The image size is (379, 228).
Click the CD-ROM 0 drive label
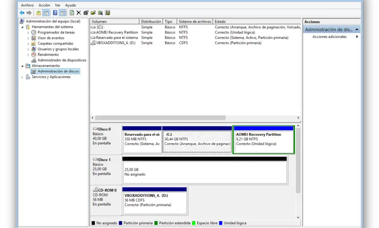pyautogui.click(x=107, y=190)
